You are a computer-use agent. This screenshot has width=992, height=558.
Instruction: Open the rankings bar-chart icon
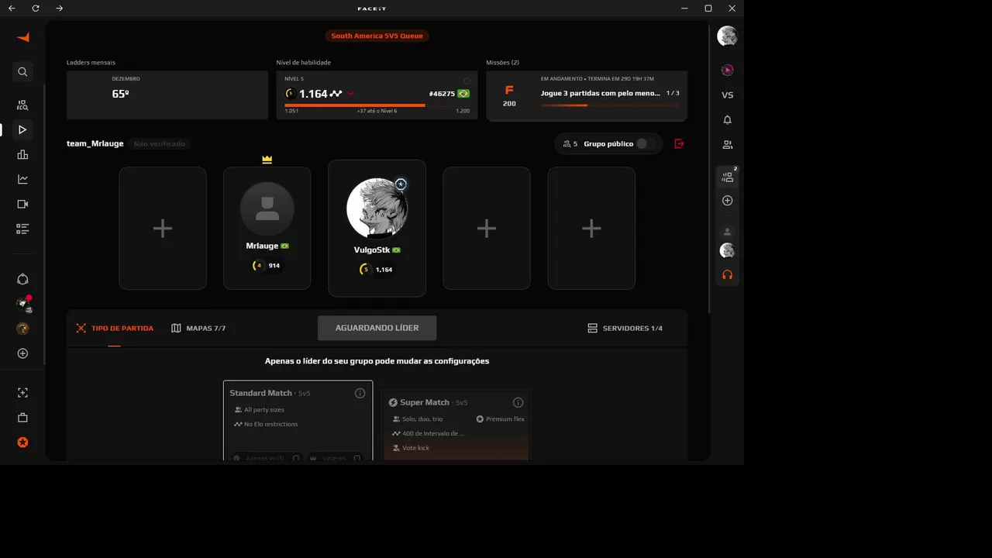pyautogui.click(x=22, y=154)
